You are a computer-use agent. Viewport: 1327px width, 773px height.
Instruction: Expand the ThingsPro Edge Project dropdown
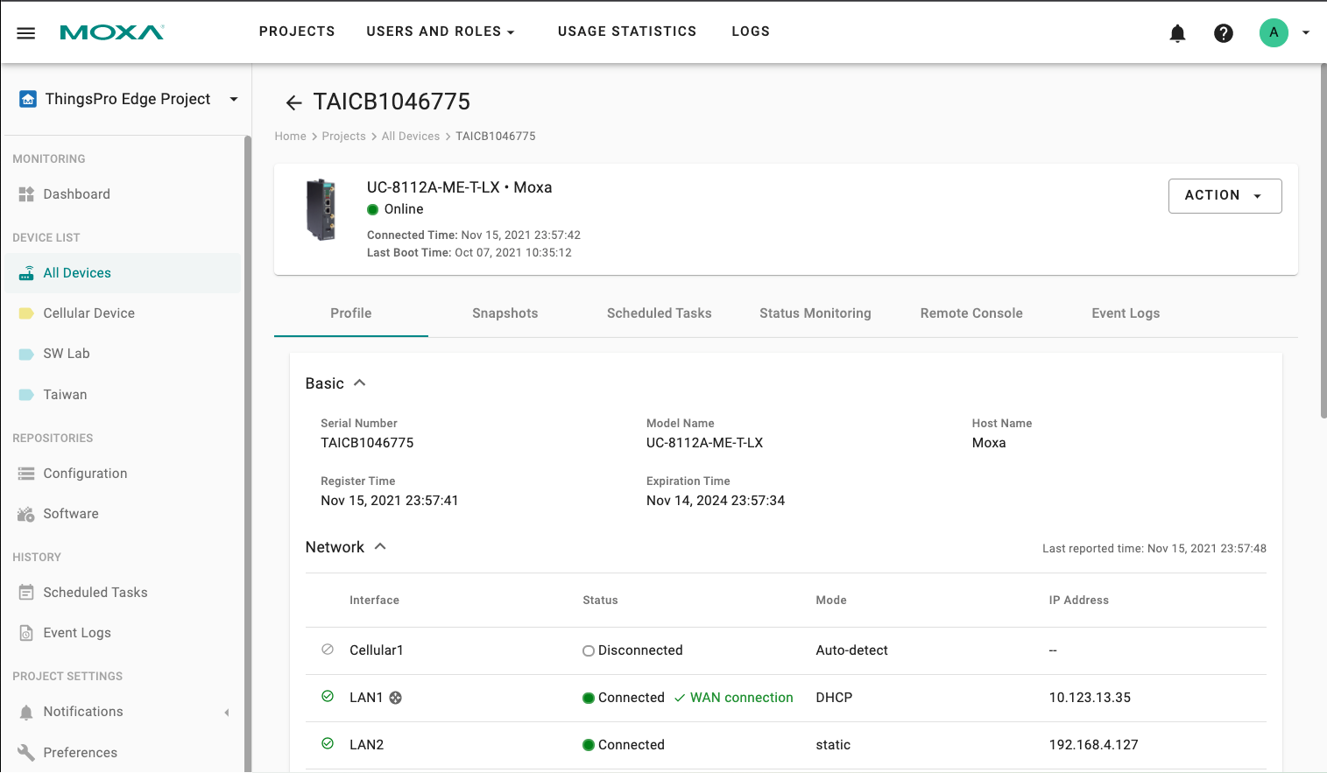click(234, 99)
